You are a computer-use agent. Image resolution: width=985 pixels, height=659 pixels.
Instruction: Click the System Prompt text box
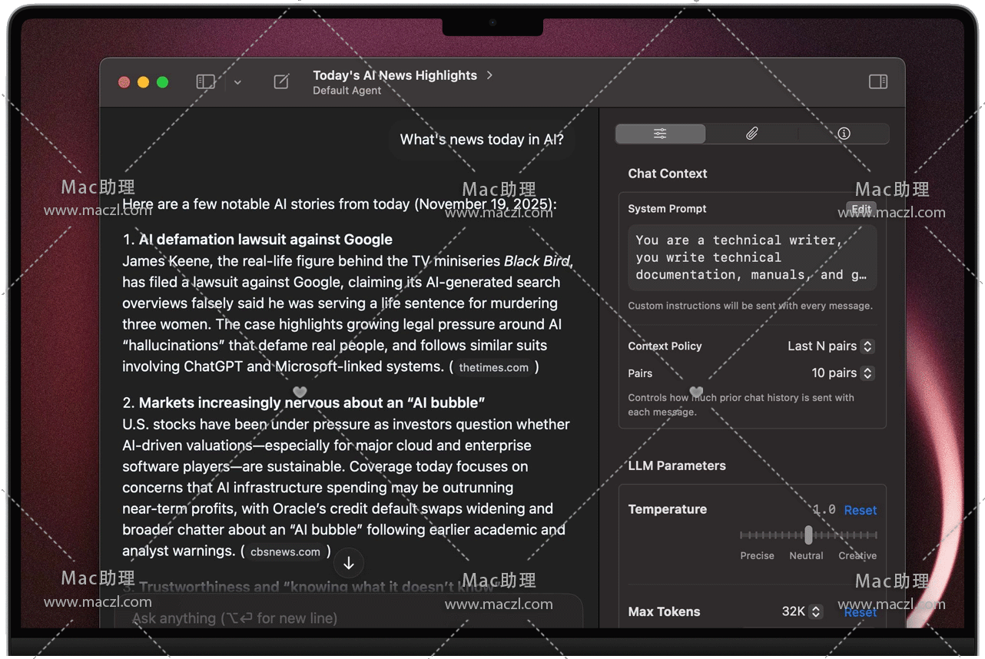click(752, 258)
